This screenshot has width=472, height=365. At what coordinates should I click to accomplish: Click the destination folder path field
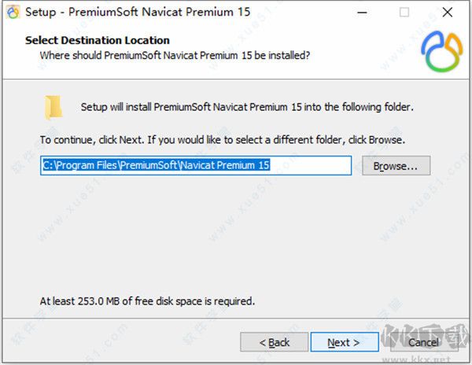195,166
